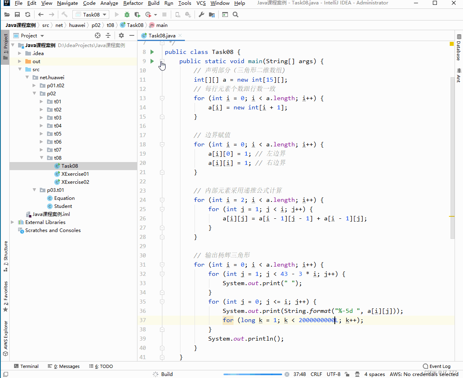Image resolution: width=463 pixels, height=378 pixels.
Task: Toggle the tool window bars icon at bottom-left
Action: pos(6,374)
